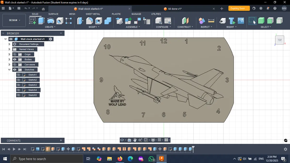The image size is (290, 163).
Task: Click the Joint tool in Assemble
Action: (x=137, y=21)
